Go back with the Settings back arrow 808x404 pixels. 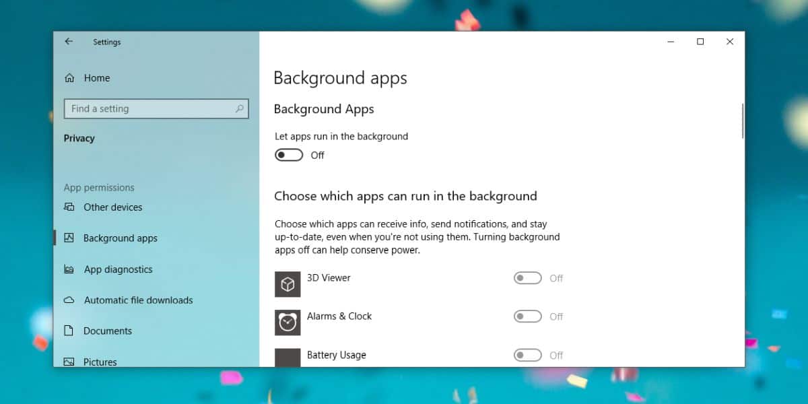69,42
